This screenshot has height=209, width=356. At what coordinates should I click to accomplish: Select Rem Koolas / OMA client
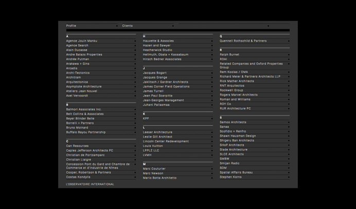pyautogui.click(x=234, y=72)
